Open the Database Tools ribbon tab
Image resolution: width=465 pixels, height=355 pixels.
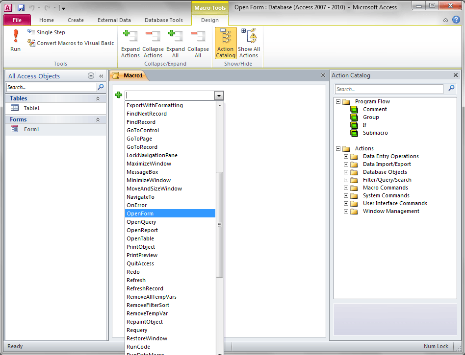point(164,20)
